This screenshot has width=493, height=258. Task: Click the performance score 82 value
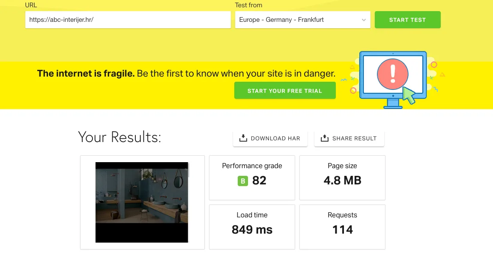click(259, 181)
